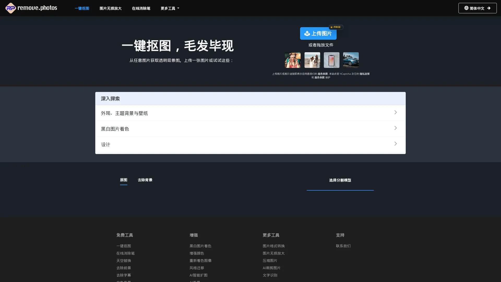Click the 上传图片 upload button
Image resolution: width=501 pixels, height=282 pixels.
[318, 33]
